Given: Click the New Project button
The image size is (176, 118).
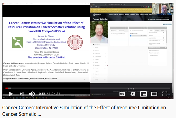Looking at the screenshot, I should 122,31.
